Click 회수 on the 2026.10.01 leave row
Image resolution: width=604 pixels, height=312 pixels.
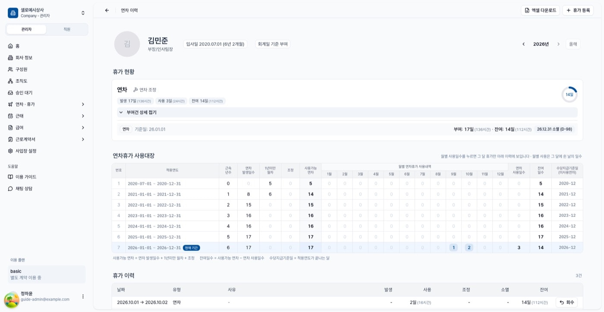[566, 303]
